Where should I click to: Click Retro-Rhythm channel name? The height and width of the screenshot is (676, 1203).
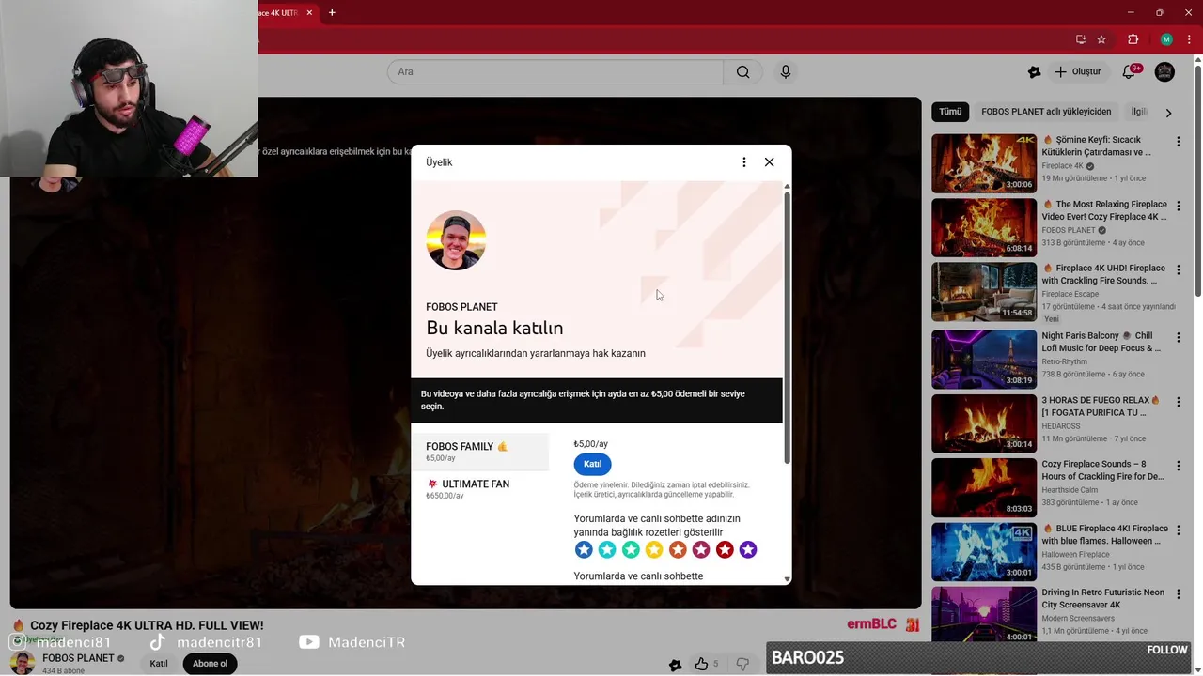(x=1065, y=361)
